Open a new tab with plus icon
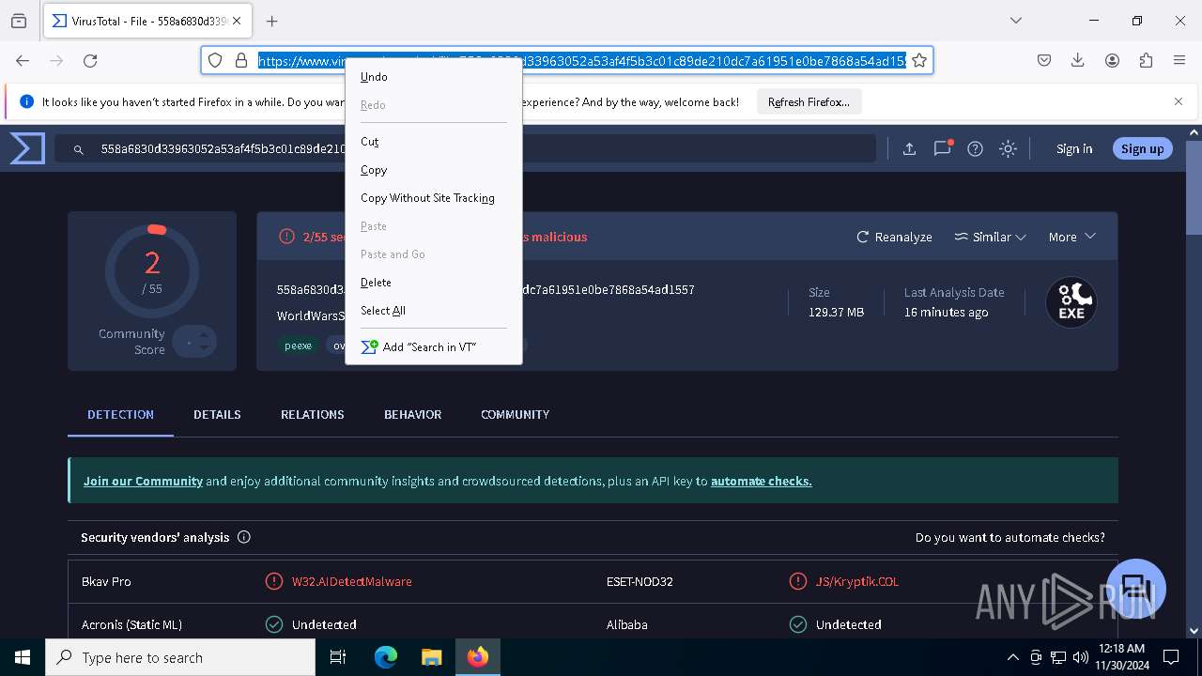Viewport: 1202px width, 676px height. click(271, 21)
